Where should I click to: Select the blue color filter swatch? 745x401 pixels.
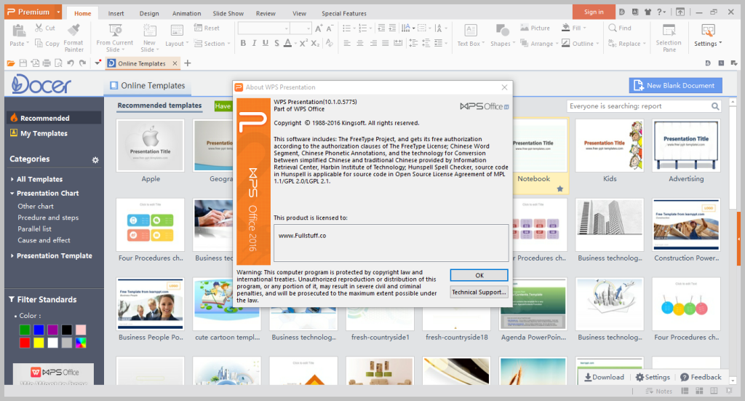click(x=39, y=330)
